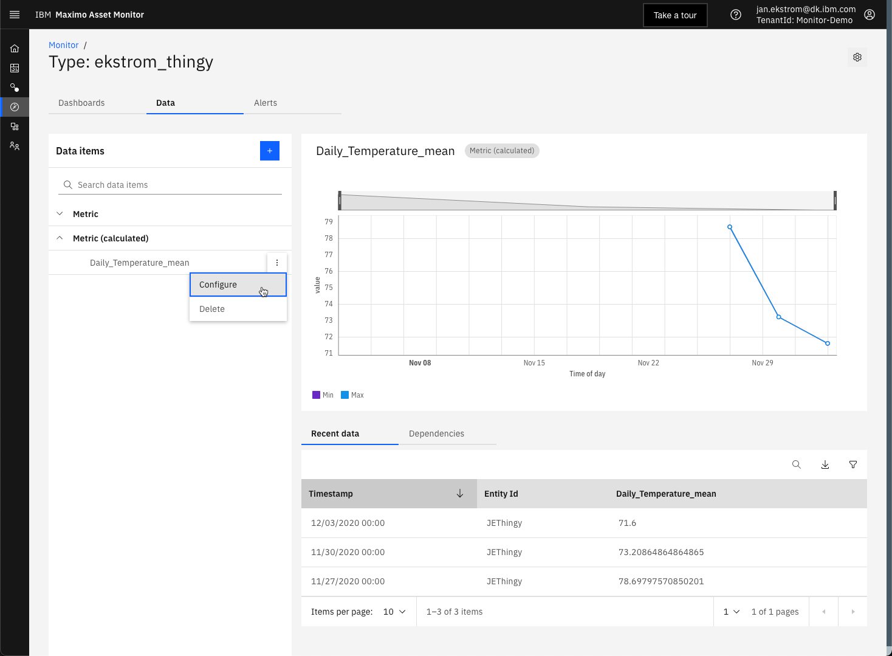Click the value 78.69797570850201
This screenshot has width=892, height=656.
661,581
